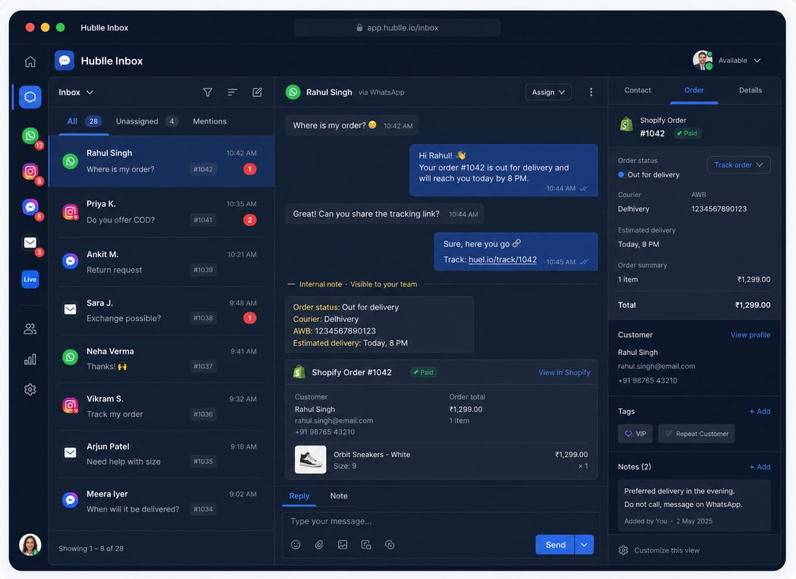The width and height of the screenshot is (796, 579).
Task: Select the chat inbox sidebar icon
Action: [x=30, y=96]
